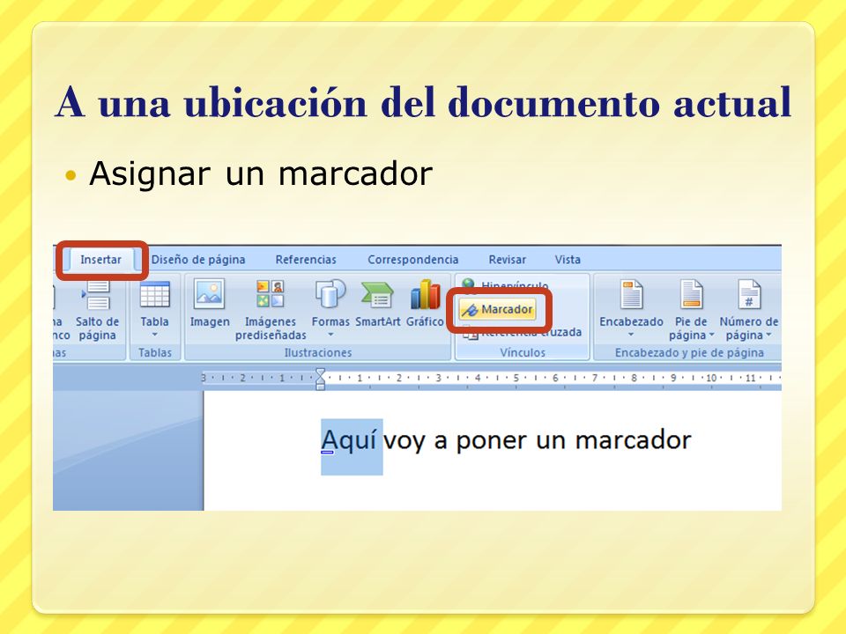Click the Hipervínculo globe icon
The image size is (846, 634).
coord(468,284)
